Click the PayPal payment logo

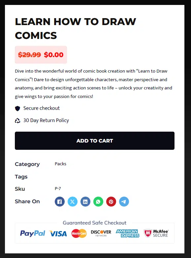point(32,234)
